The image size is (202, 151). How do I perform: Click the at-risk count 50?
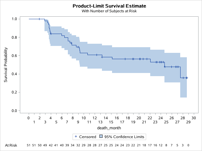click(x=39, y=145)
